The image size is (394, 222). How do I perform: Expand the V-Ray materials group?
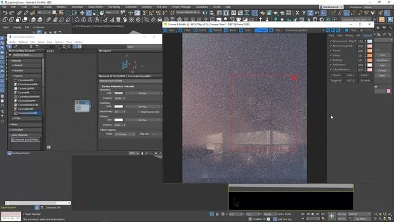(13, 118)
